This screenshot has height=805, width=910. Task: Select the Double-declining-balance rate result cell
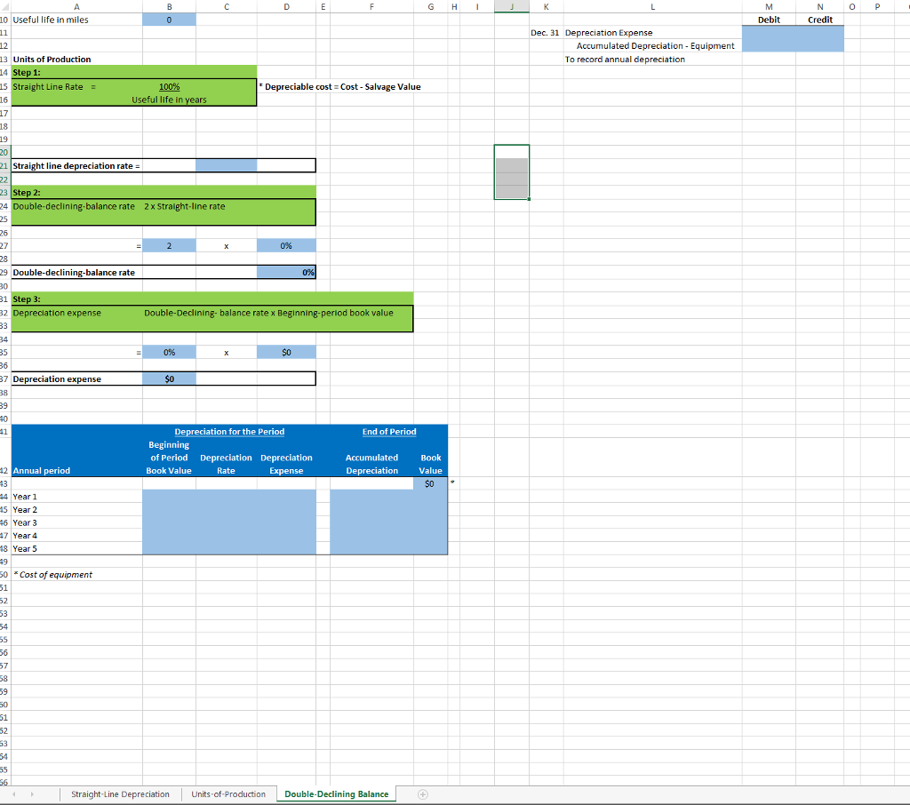287,272
